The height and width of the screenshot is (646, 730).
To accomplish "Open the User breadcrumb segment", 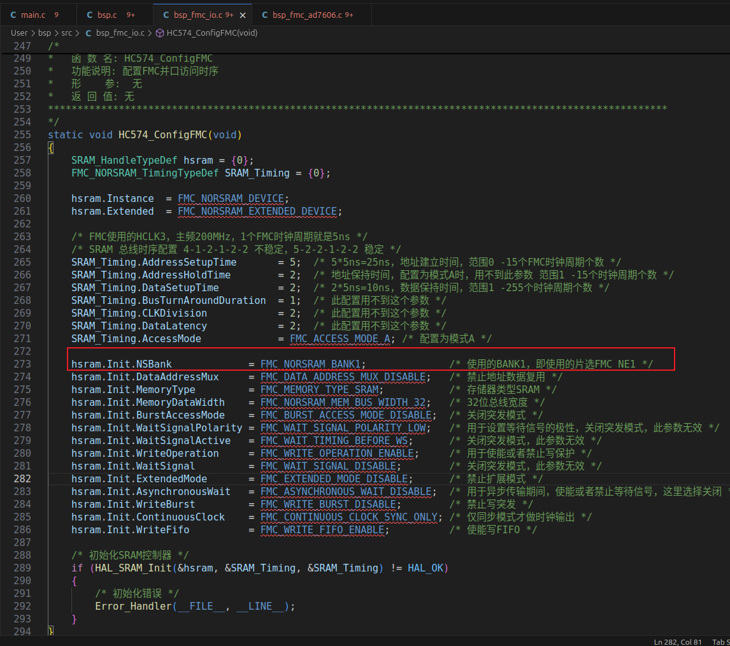I will coord(19,33).
